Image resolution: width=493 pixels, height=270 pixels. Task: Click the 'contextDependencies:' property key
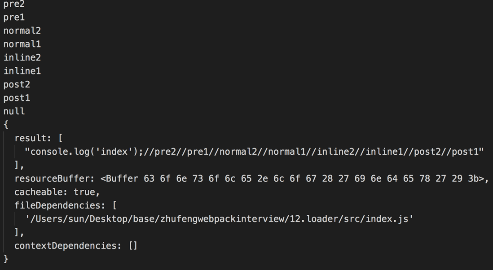click(68, 246)
